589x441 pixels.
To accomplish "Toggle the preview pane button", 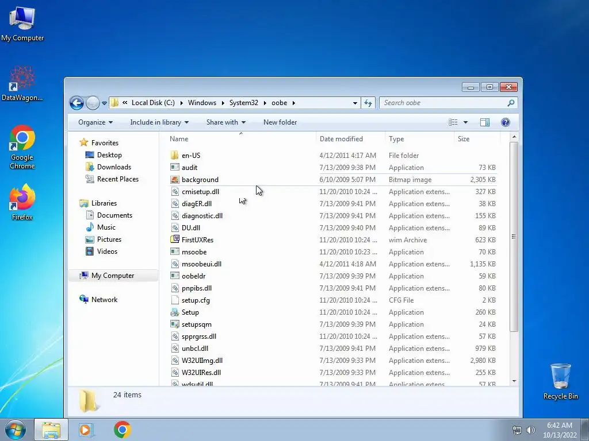I will (484, 122).
